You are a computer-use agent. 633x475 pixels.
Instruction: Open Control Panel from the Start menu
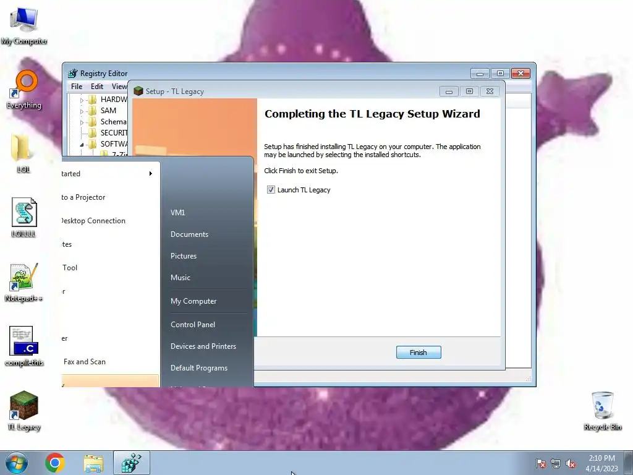point(193,325)
